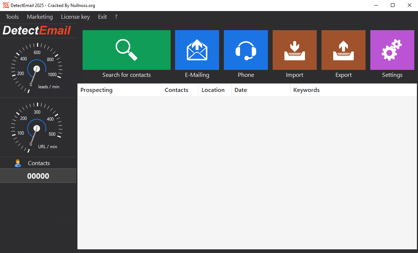
Task: Click the E-Mailing label text
Action: click(197, 75)
